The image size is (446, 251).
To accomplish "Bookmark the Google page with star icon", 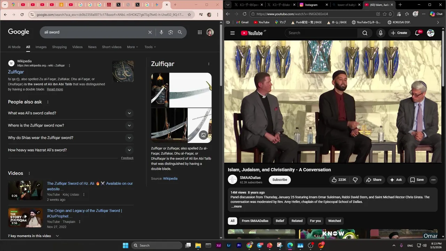I will (189, 15).
